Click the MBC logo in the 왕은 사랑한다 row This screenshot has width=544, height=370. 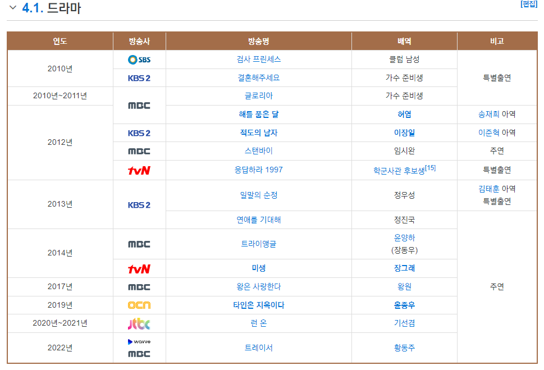click(139, 287)
